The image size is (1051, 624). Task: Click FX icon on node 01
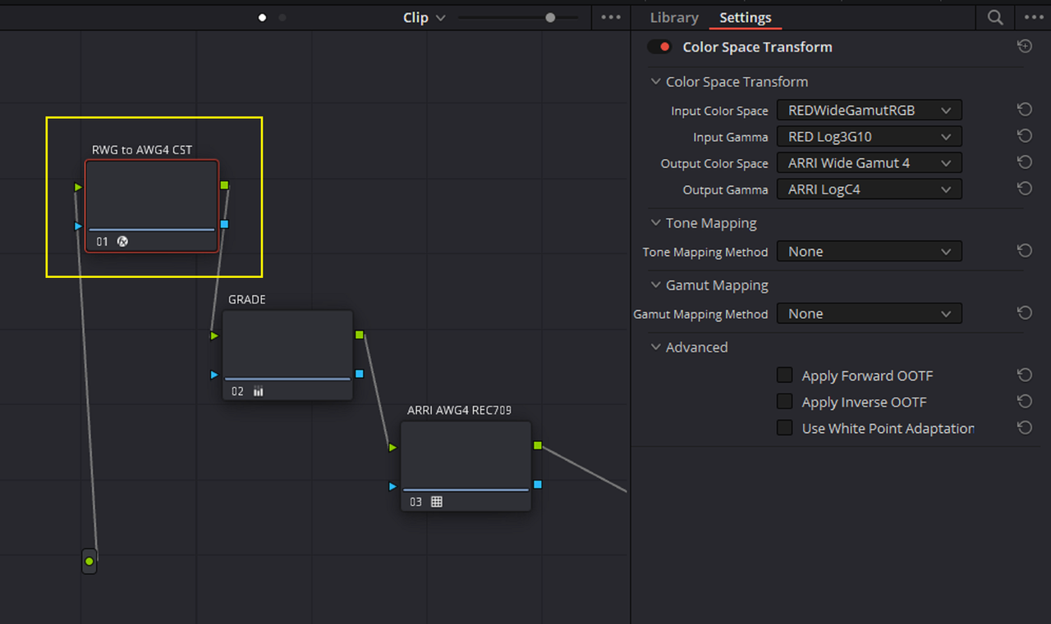point(122,242)
